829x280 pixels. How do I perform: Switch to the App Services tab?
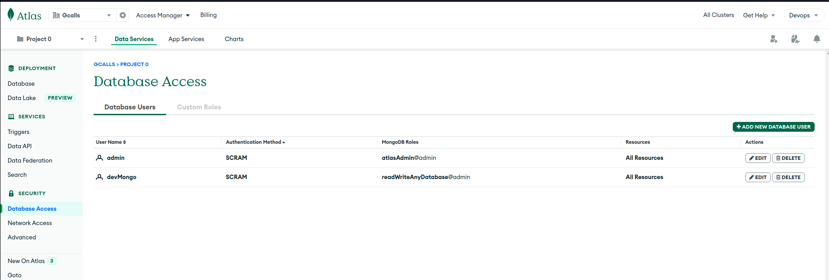coord(186,39)
